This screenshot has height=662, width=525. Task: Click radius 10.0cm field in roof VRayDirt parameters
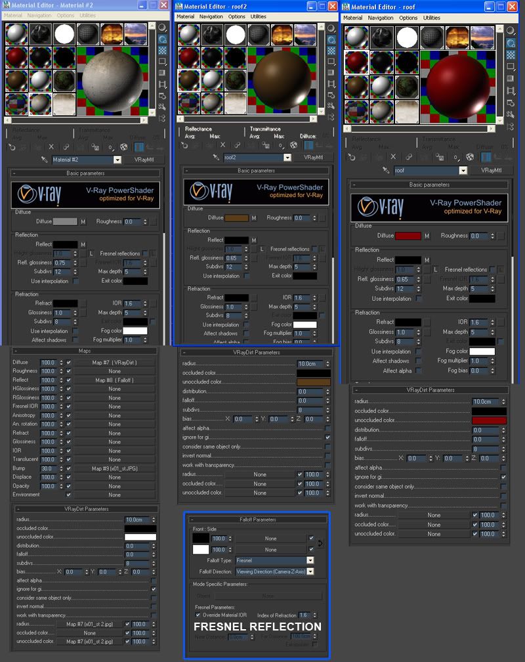coord(486,401)
